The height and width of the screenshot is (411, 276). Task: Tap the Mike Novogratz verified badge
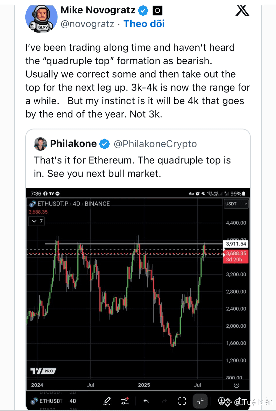click(143, 11)
